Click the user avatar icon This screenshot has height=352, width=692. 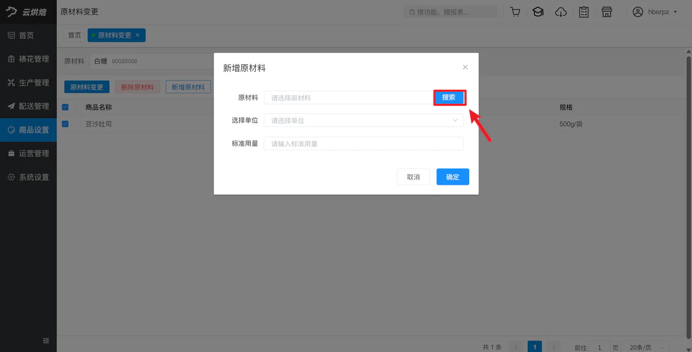pyautogui.click(x=638, y=12)
